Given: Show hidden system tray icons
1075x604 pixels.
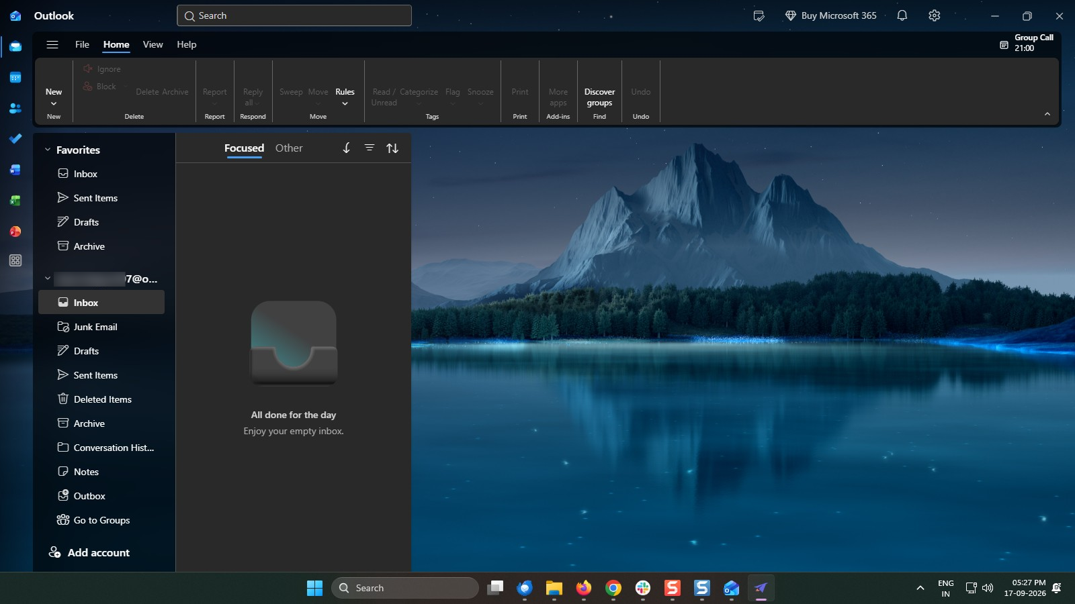Looking at the screenshot, I should 920,588.
